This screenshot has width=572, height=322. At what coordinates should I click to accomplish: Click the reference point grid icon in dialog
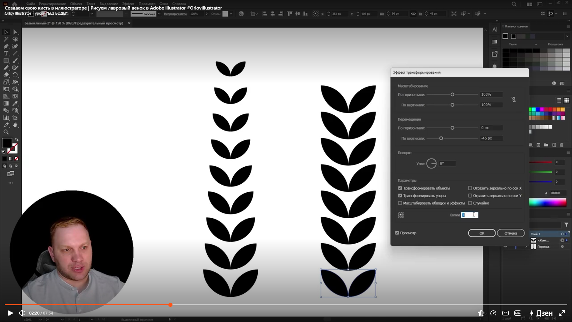pyautogui.click(x=401, y=215)
